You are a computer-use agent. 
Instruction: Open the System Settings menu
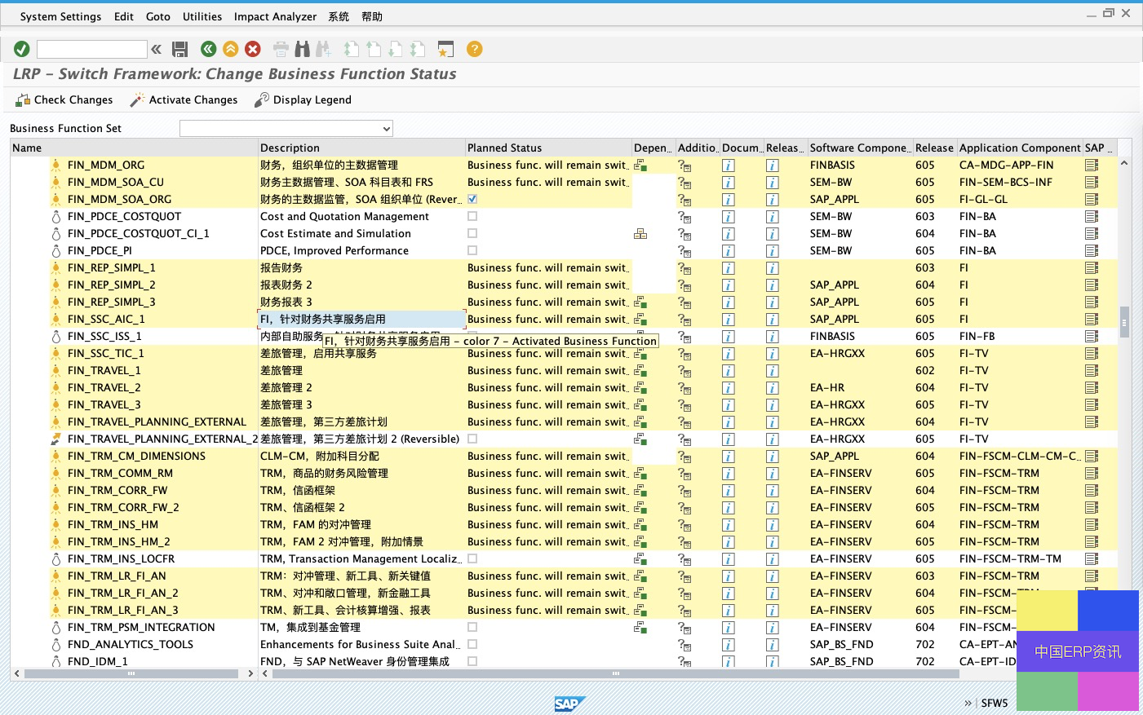tap(61, 16)
